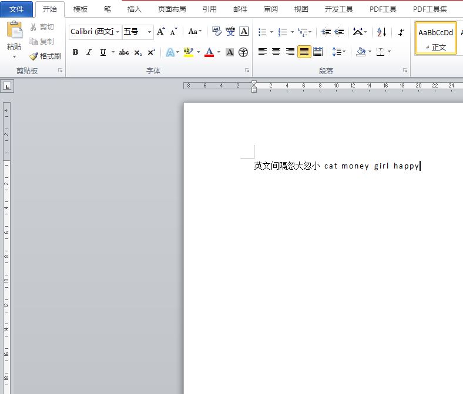Image resolution: width=463 pixels, height=394 pixels.
Task: Apply the red font color swatch
Action: (209, 52)
